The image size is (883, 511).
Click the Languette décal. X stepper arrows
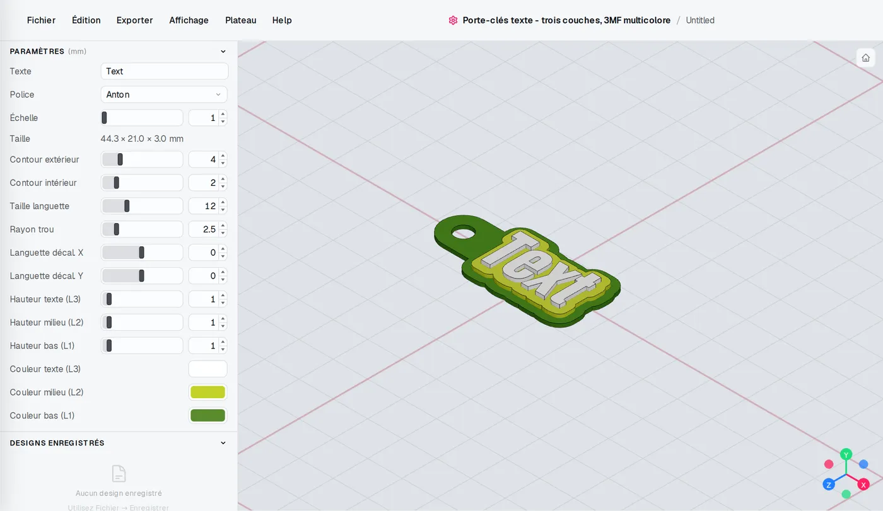pos(223,253)
